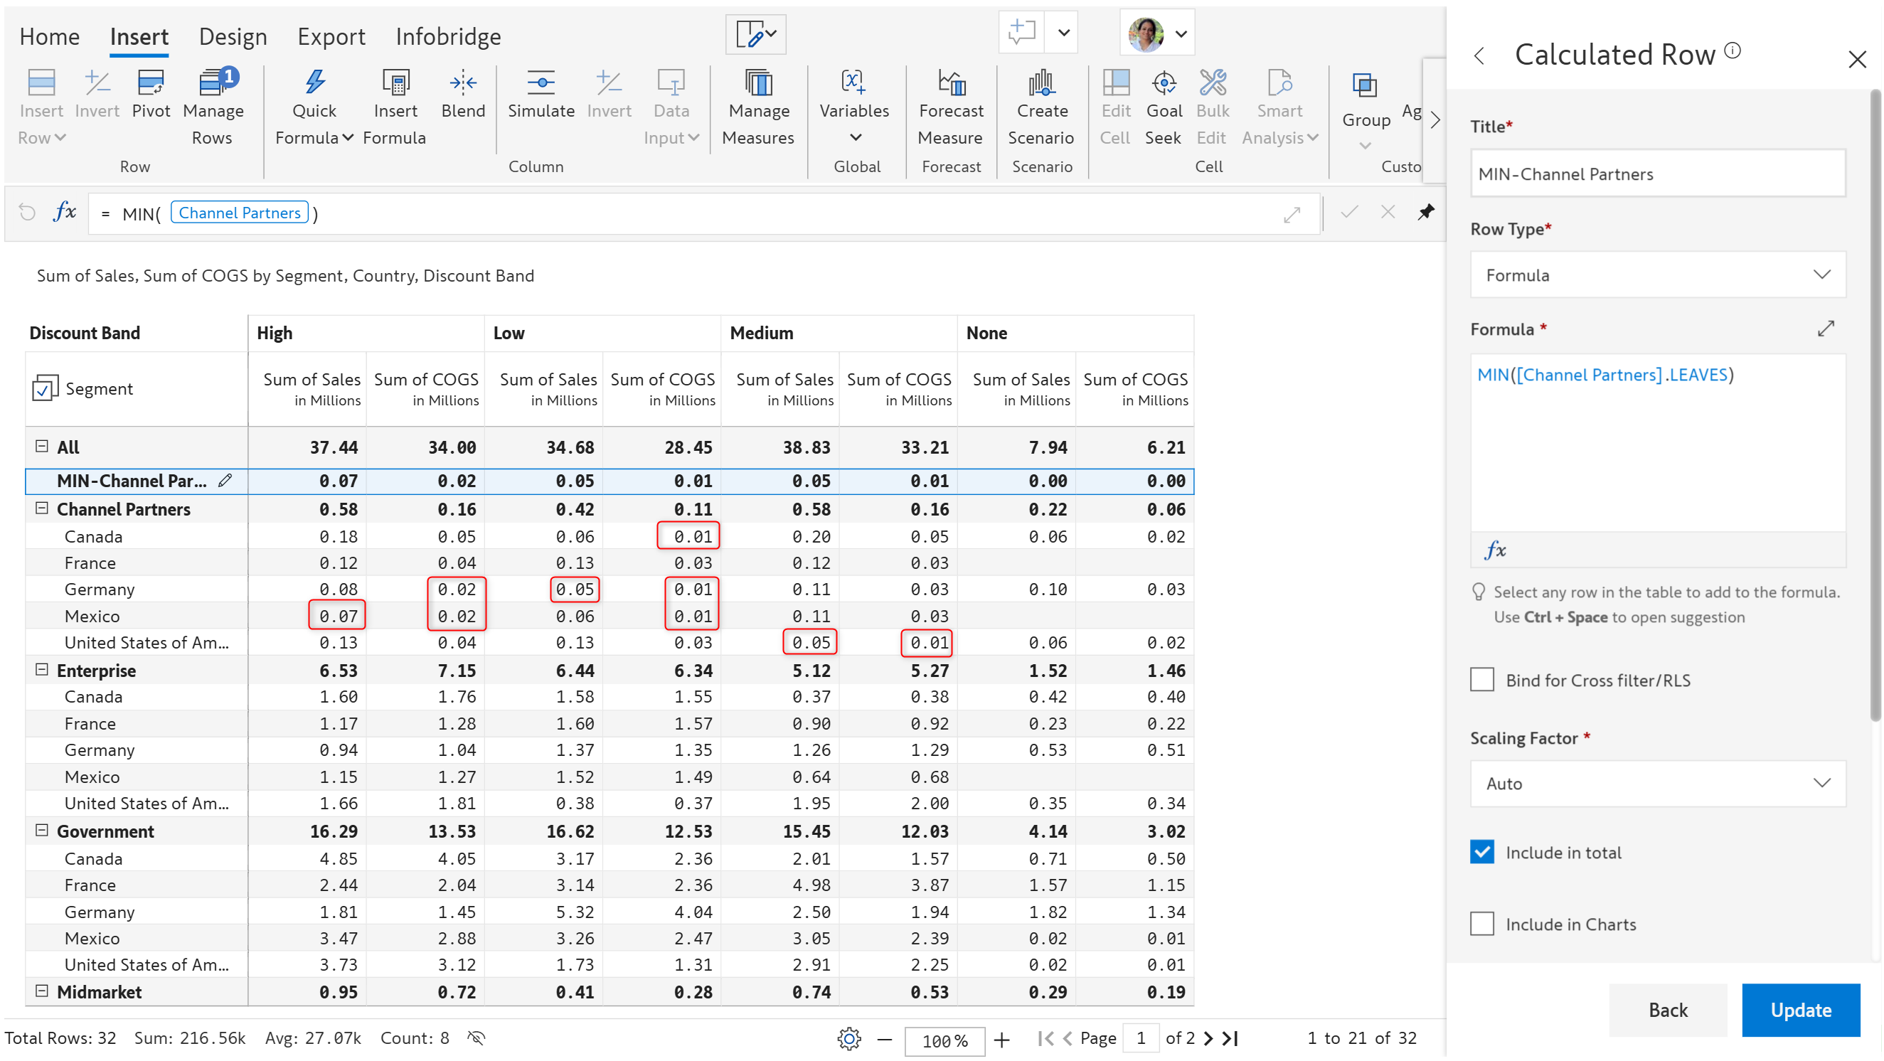Viewport: 1884px width, 1061px height.
Task: Click edit pencil on MIN-Channel Partners row
Action: [x=225, y=481]
